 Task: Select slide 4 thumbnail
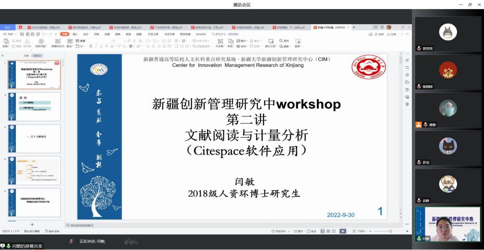tap(34, 171)
